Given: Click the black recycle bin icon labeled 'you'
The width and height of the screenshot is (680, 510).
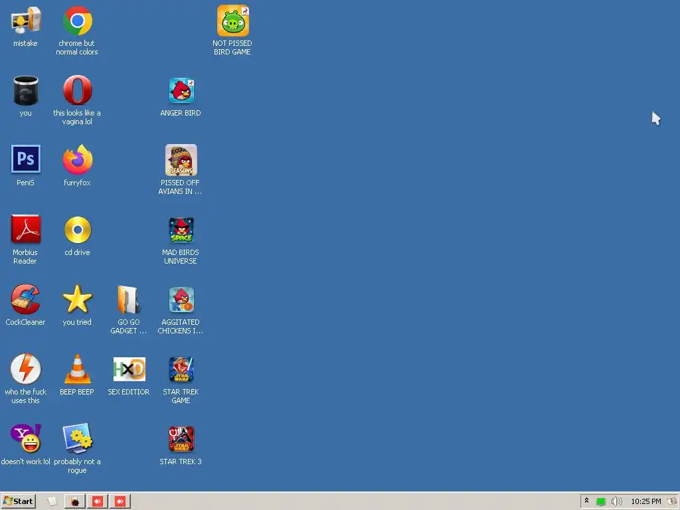Looking at the screenshot, I should point(26,90).
